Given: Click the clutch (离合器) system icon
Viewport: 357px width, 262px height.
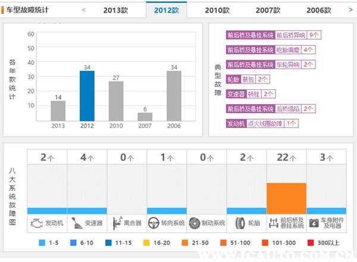Looking at the screenshot, I should (116, 223).
